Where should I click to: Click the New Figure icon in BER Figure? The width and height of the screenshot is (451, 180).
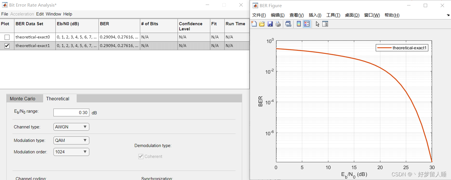point(254,24)
